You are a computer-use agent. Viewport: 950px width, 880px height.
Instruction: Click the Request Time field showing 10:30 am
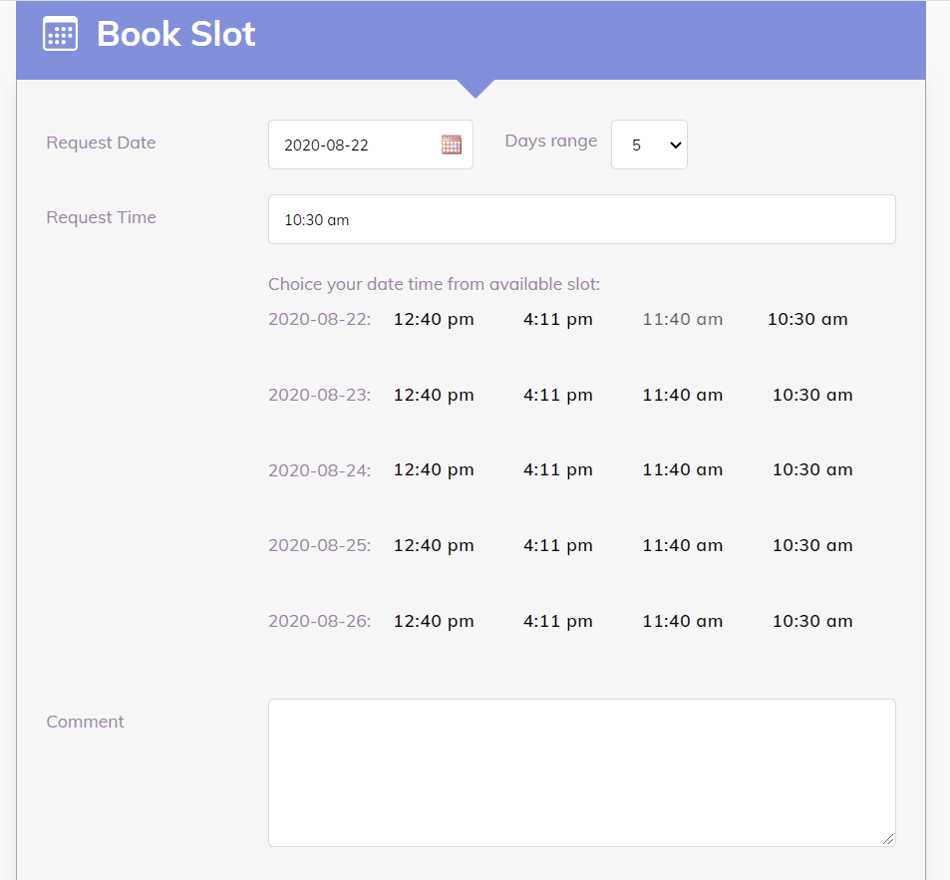(x=582, y=218)
